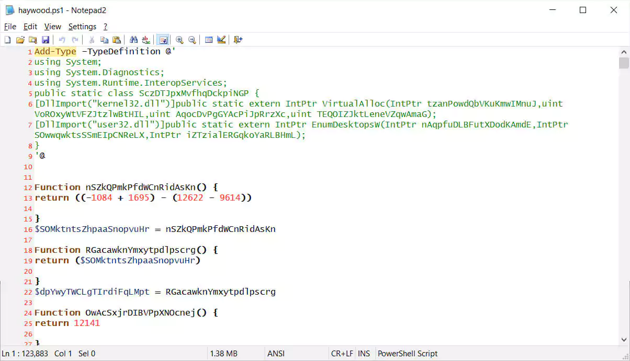Click the Add-Type keyword on line 1
This screenshot has height=361, width=630.
click(55, 51)
